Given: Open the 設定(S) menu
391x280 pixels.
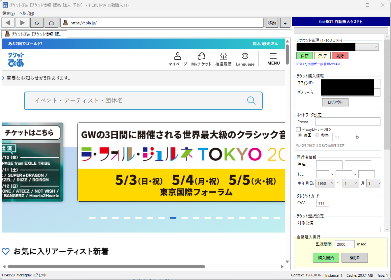Looking at the screenshot, I should click(9, 13).
